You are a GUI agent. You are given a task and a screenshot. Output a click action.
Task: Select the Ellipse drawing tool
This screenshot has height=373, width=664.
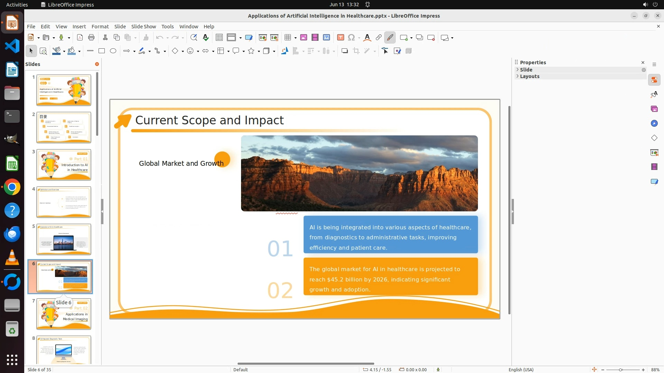point(113,51)
